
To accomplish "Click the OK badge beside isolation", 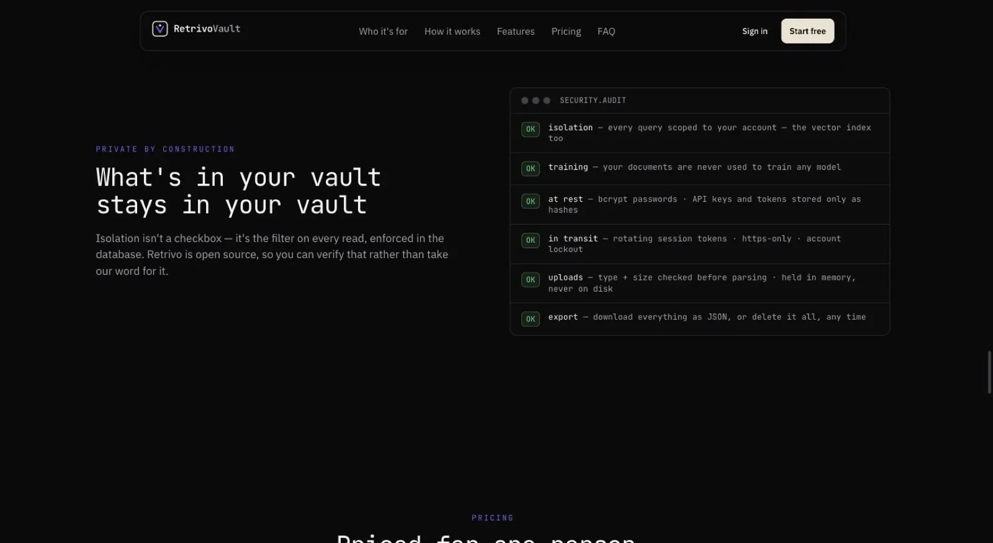I will point(531,129).
